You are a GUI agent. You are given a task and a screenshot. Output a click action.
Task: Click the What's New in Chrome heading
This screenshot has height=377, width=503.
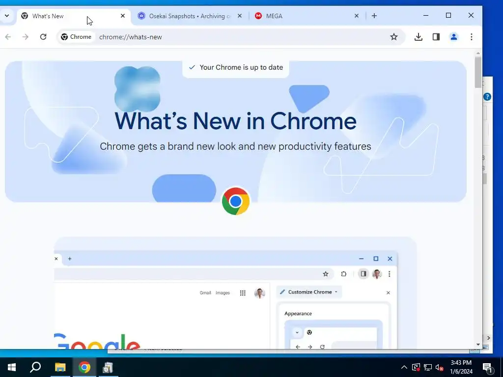235,121
